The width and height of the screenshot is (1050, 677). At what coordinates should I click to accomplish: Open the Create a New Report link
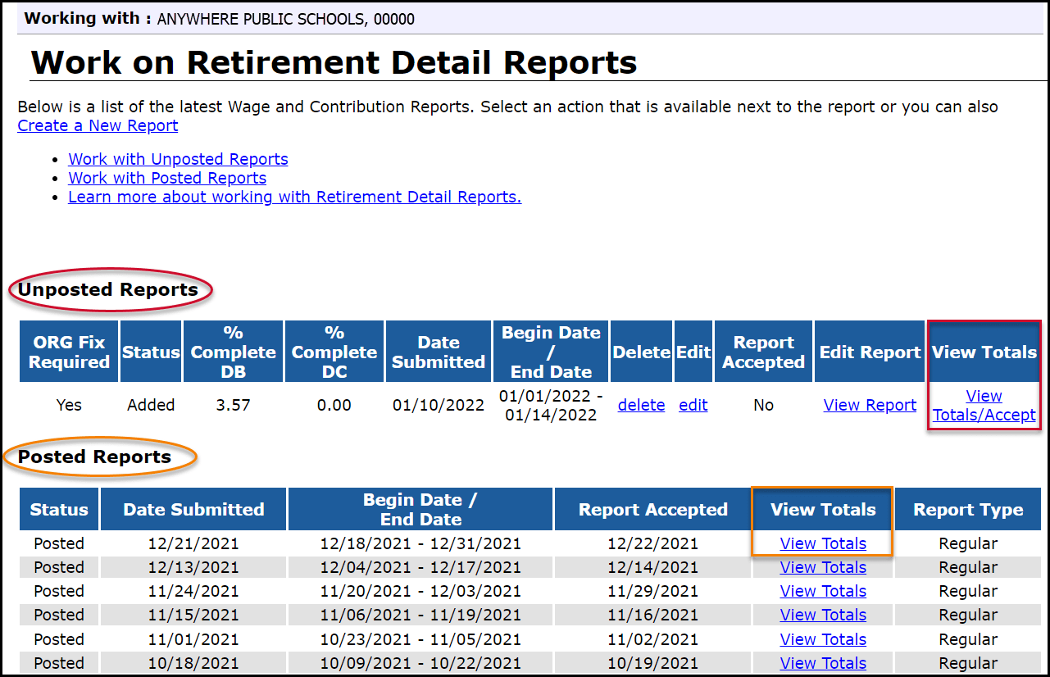(98, 125)
